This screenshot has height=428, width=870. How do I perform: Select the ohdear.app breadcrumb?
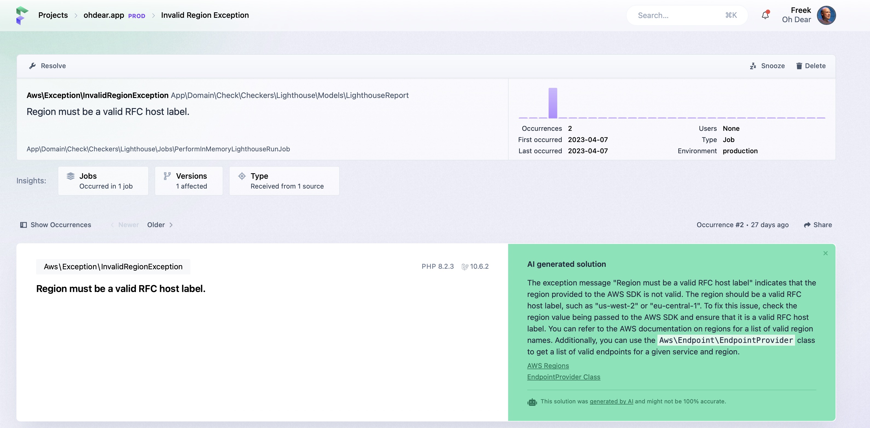pyautogui.click(x=103, y=15)
